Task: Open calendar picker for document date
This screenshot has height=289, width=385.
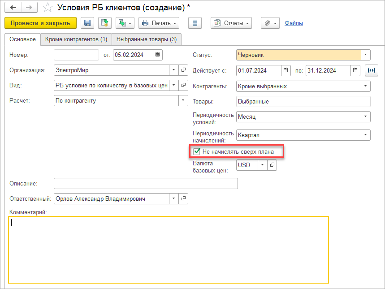Action: pyautogui.click(x=157, y=55)
